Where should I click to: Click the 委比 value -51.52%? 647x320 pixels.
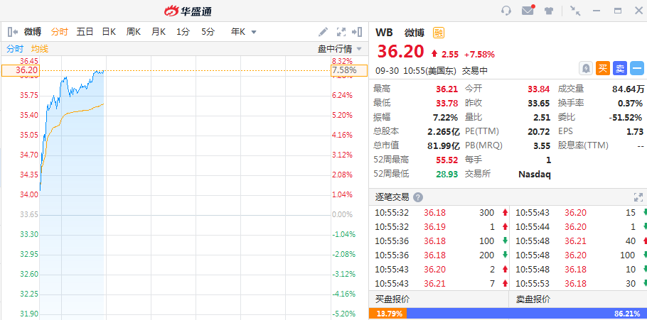tap(626, 117)
